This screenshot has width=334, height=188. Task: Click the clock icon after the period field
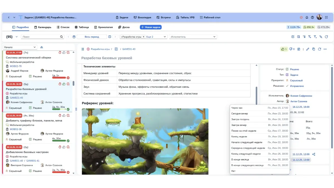(110, 37)
